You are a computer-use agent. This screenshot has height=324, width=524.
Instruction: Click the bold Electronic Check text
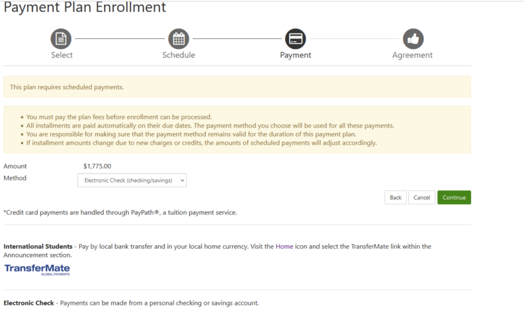(x=28, y=303)
